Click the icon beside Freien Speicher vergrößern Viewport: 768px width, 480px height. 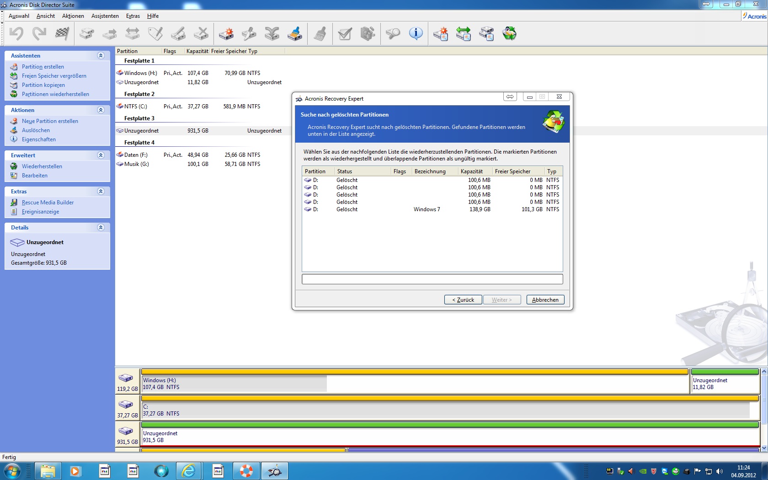point(14,76)
